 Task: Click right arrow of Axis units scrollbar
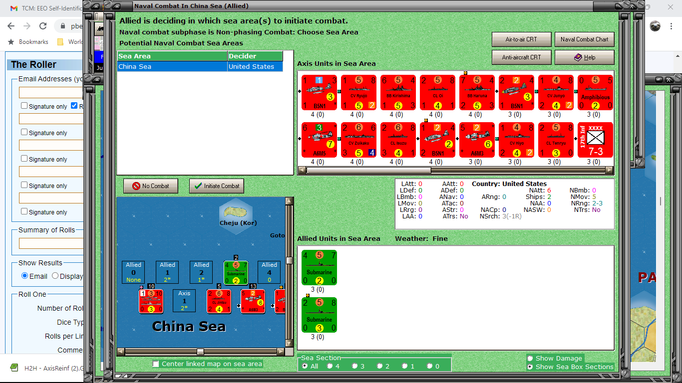coord(609,170)
